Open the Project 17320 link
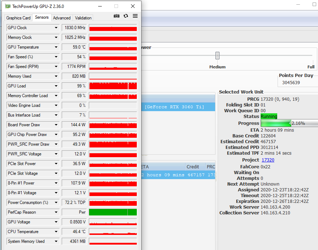The height and width of the screenshot is (250, 318). (x=268, y=160)
